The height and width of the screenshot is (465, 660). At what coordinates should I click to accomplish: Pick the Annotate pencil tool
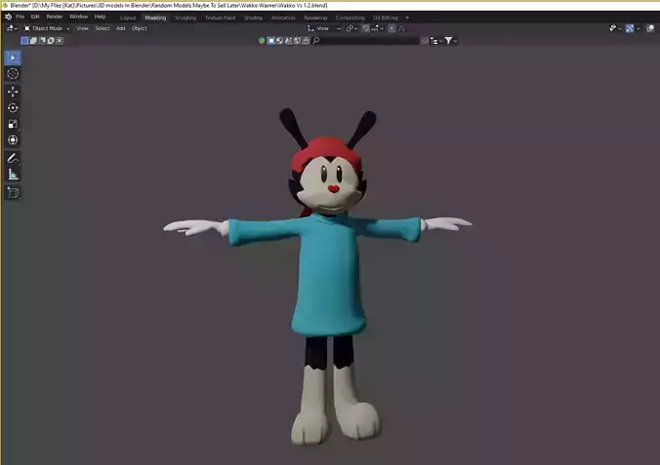13,158
